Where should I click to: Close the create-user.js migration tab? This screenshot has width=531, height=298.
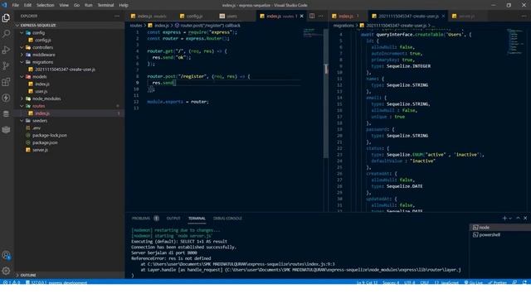point(443,16)
